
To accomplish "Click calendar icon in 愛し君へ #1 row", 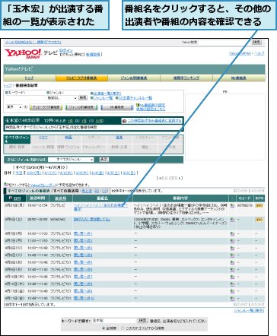I will tap(232, 234).
